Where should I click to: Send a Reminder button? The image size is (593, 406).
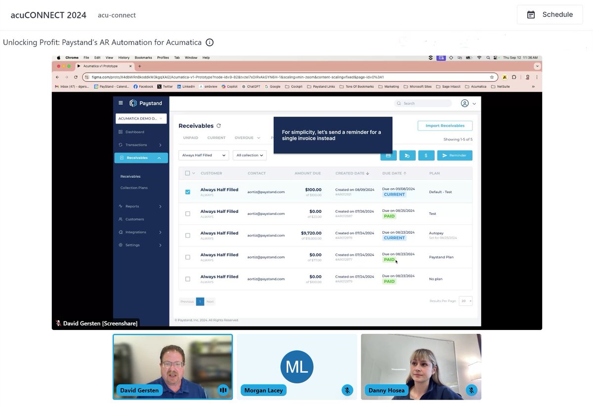pos(455,155)
